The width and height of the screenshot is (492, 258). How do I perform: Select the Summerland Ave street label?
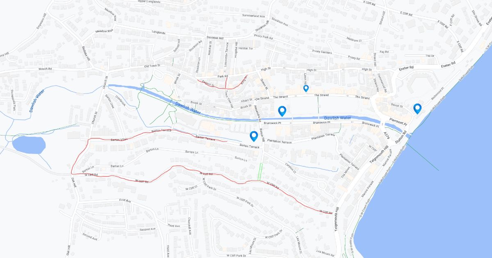[253, 16]
